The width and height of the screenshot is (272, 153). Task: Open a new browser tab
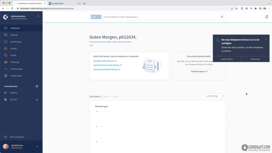pyautogui.click(x=84, y=3)
